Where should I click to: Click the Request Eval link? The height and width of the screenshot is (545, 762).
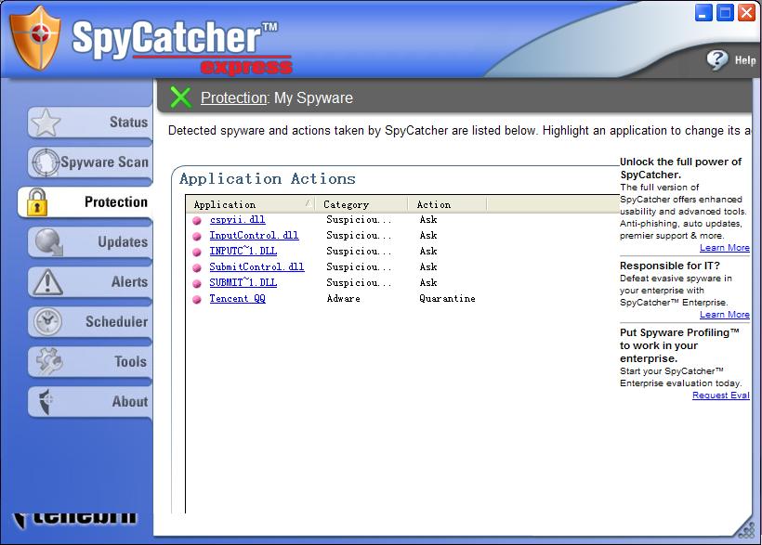pyautogui.click(x=721, y=395)
